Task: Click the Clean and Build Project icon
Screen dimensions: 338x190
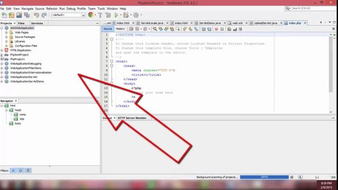Action: coord(108,15)
